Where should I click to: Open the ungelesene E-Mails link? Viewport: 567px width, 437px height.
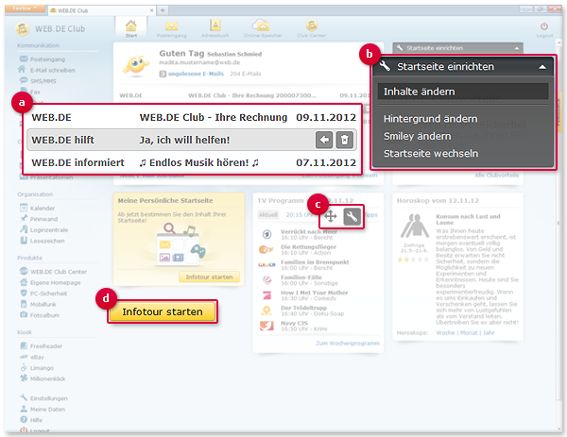pos(196,74)
